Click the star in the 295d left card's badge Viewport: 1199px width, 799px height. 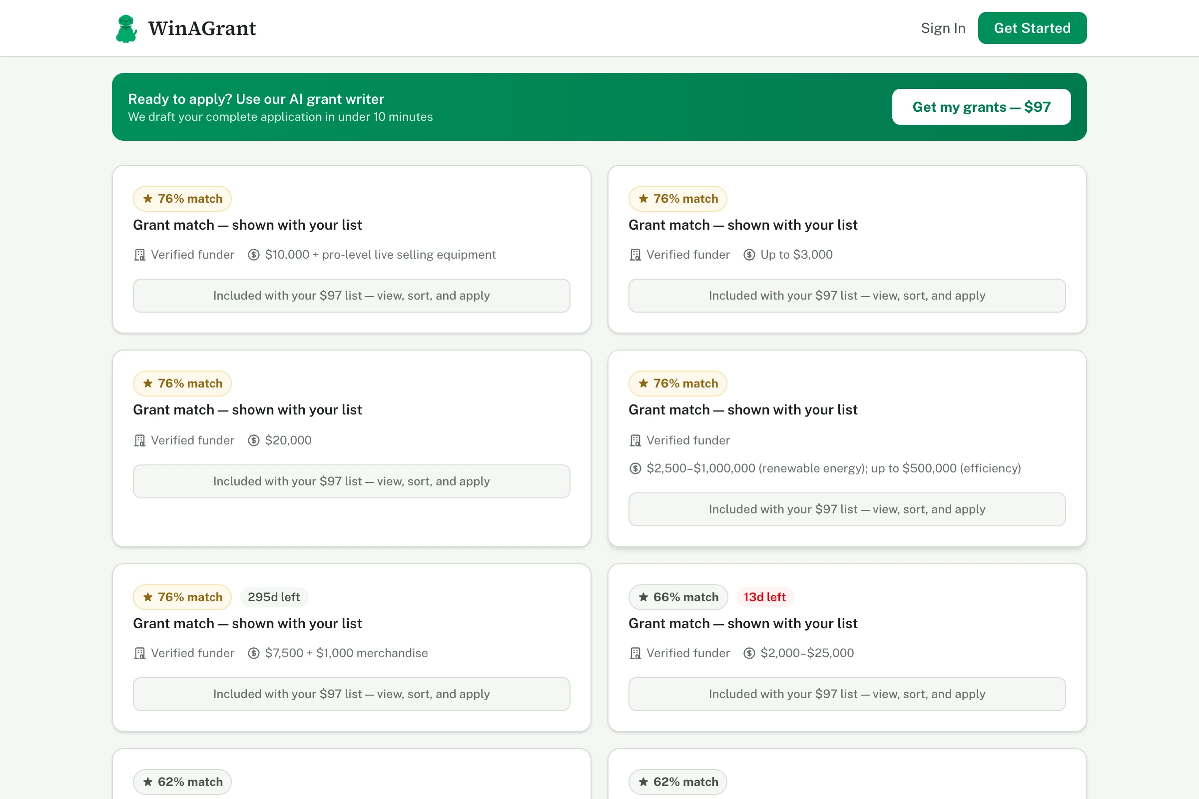pos(148,597)
